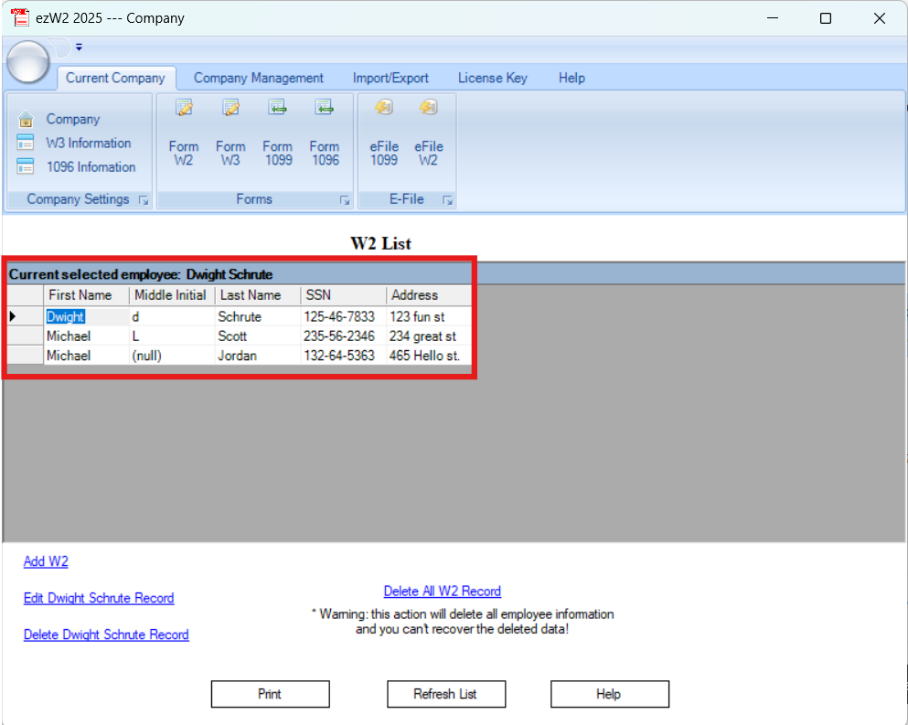This screenshot has width=908, height=725.
Task: Click the Form W2 icon
Action: [184, 109]
